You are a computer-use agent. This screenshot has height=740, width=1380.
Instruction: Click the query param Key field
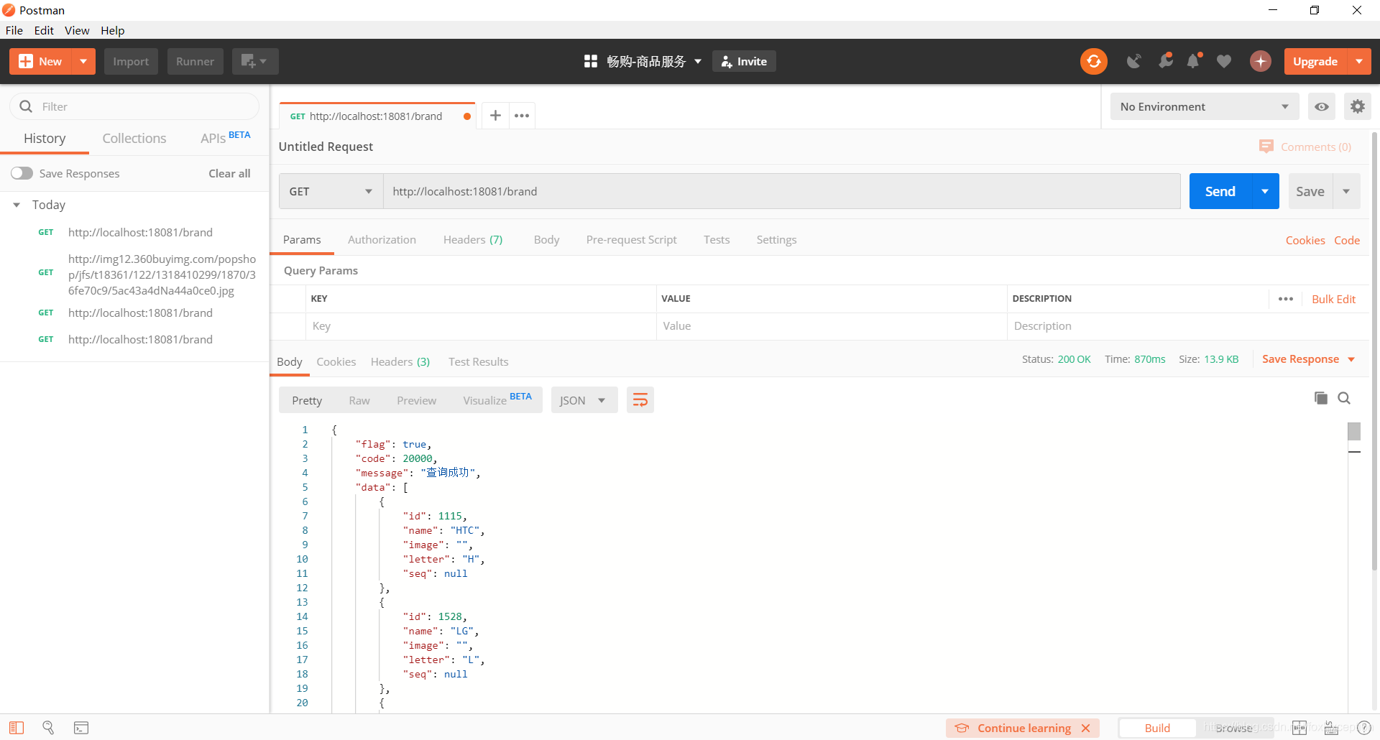pos(481,326)
